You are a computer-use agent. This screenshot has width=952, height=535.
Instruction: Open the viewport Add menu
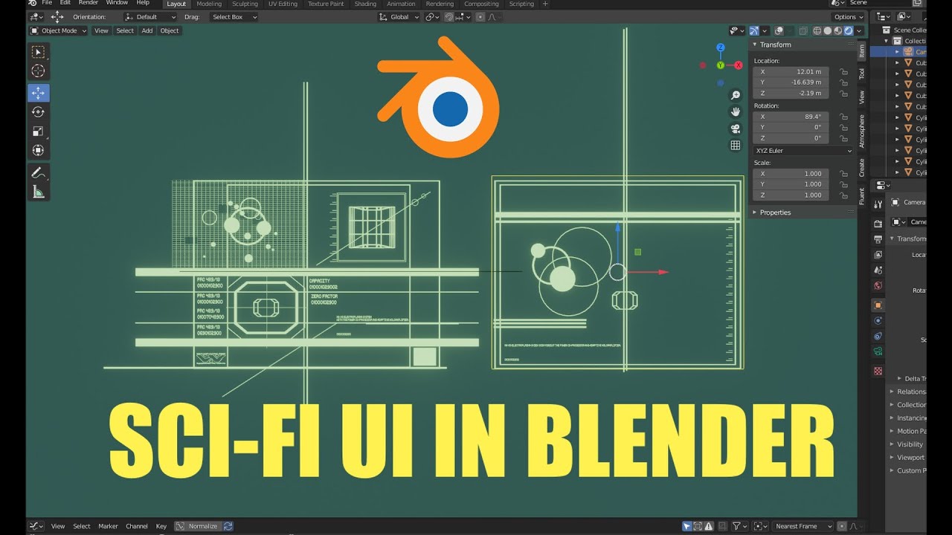[x=147, y=30]
